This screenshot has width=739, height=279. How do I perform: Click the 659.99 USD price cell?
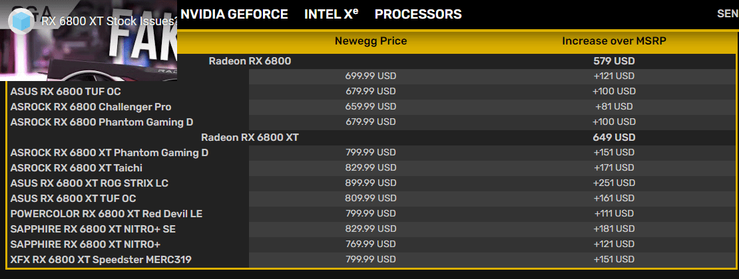(x=370, y=107)
